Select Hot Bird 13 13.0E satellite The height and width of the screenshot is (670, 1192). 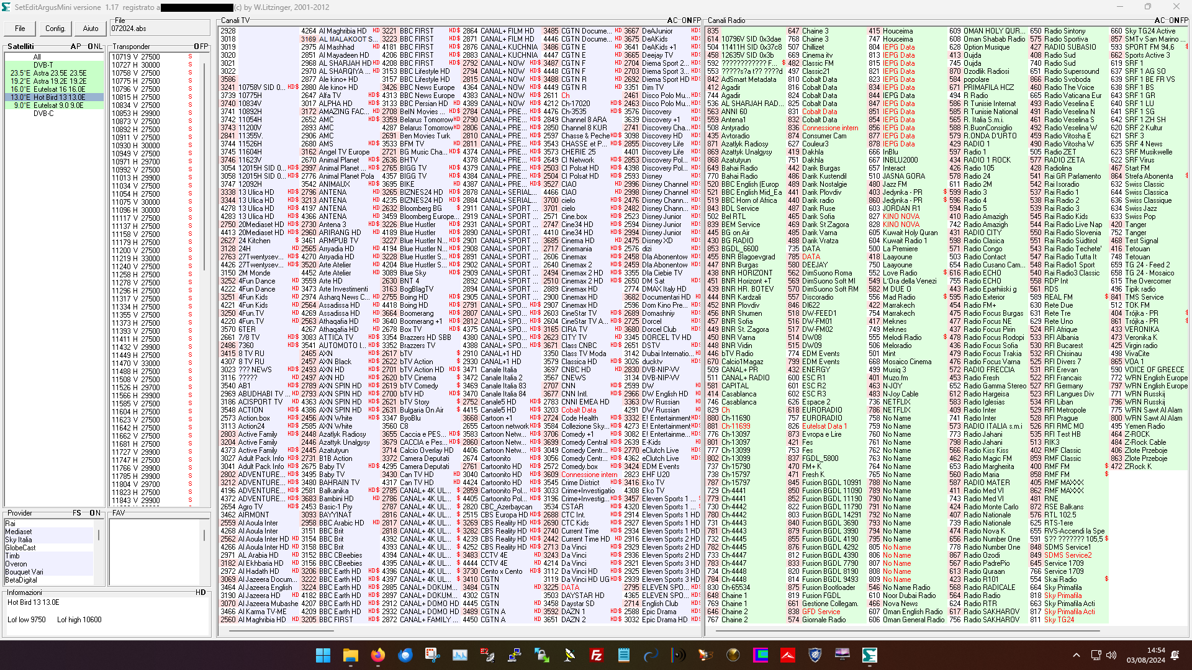(x=55, y=97)
